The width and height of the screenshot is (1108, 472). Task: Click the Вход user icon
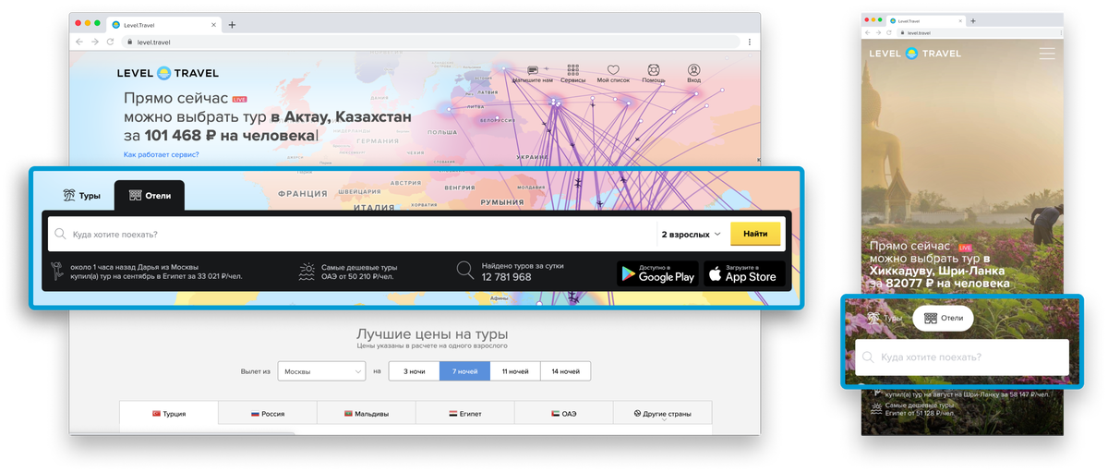tap(693, 70)
